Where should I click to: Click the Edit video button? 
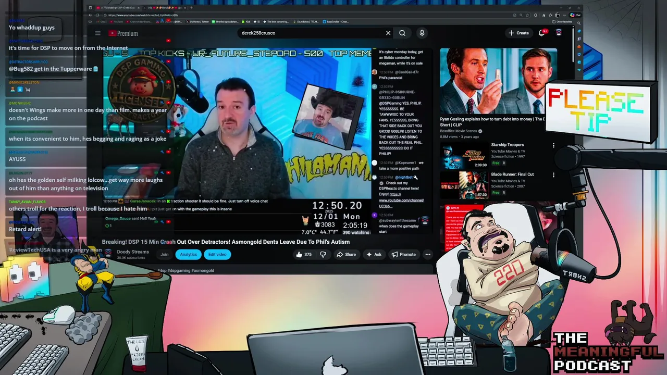tap(217, 254)
